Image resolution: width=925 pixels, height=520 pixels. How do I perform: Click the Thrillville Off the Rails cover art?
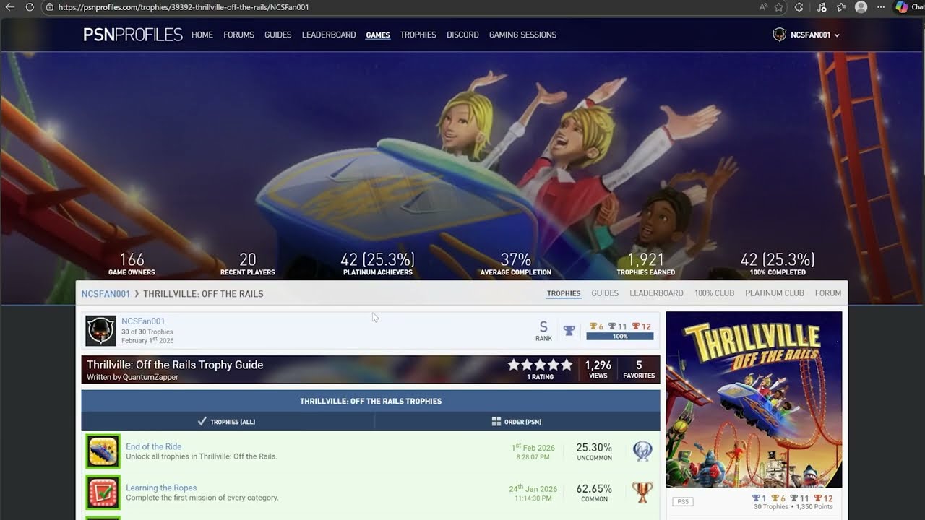coord(754,399)
